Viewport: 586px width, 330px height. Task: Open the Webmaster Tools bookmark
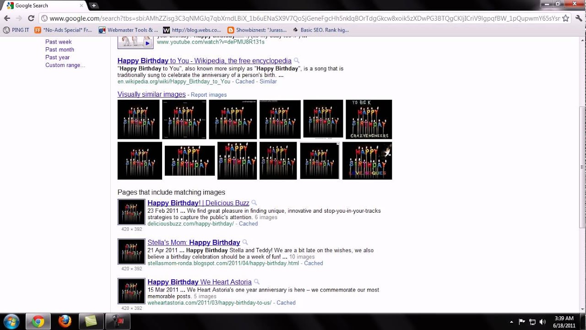128,30
